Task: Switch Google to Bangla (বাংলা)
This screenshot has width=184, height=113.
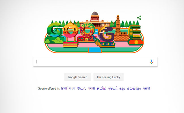Action: (72, 88)
